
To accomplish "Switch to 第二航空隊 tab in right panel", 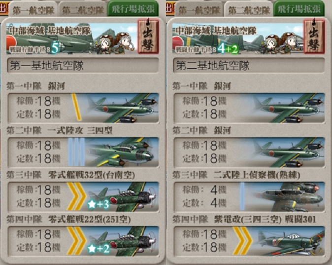I will coord(249,10).
